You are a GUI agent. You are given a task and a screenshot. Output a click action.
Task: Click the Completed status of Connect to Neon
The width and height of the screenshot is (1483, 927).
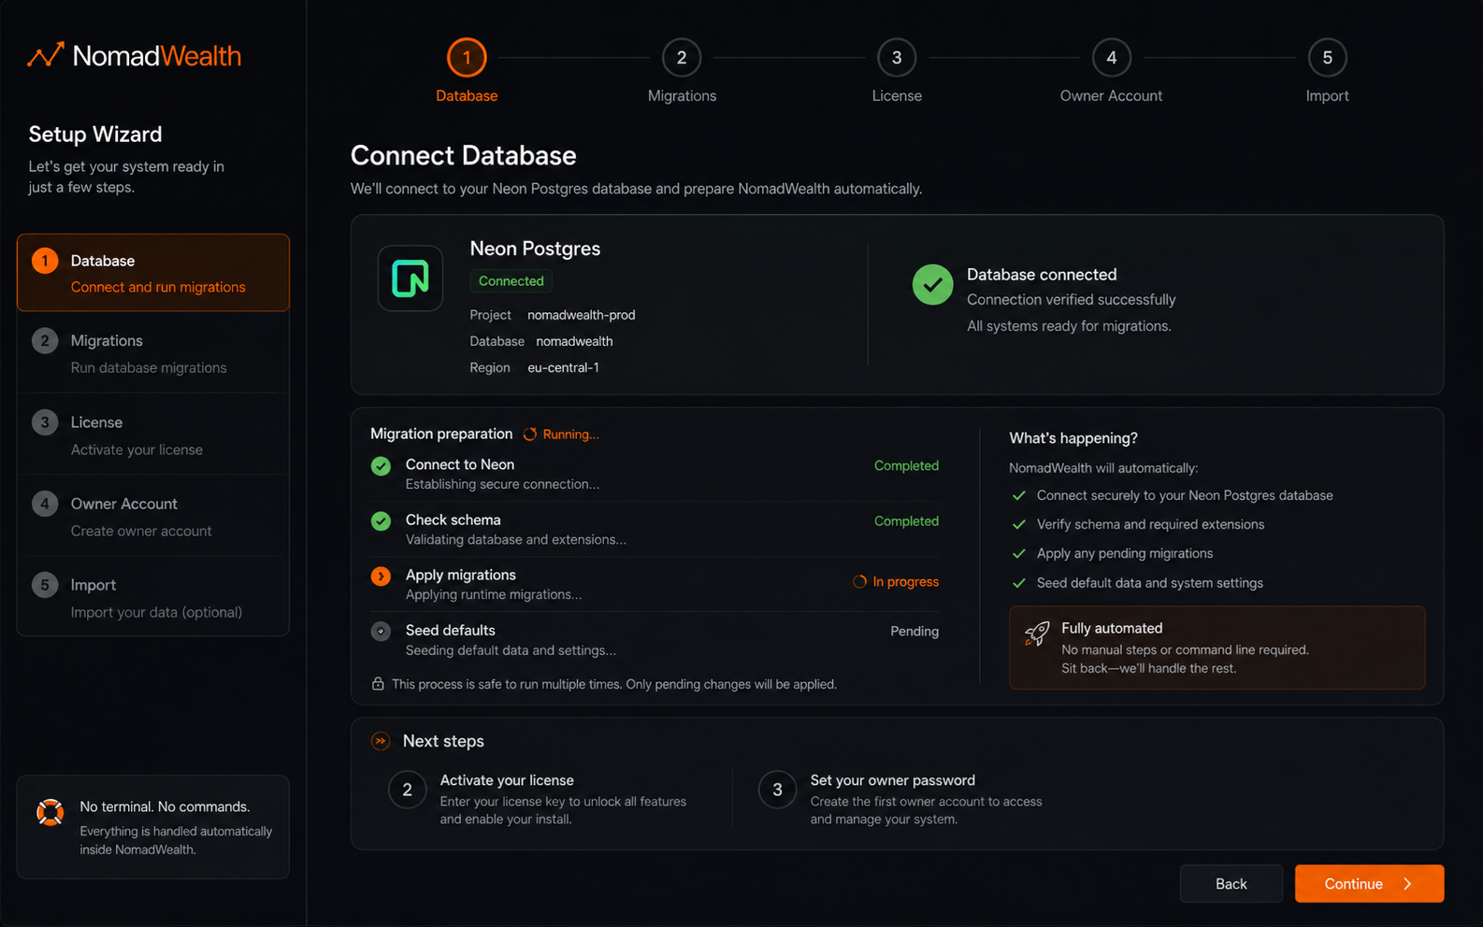click(906, 465)
